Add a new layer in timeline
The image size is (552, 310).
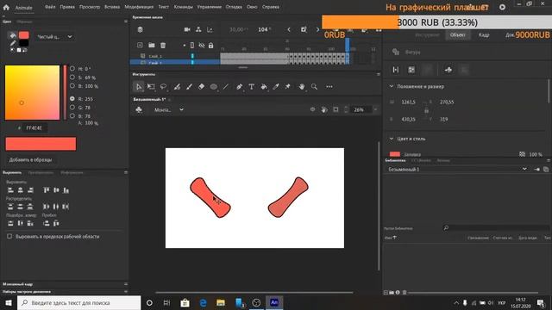pos(140,45)
